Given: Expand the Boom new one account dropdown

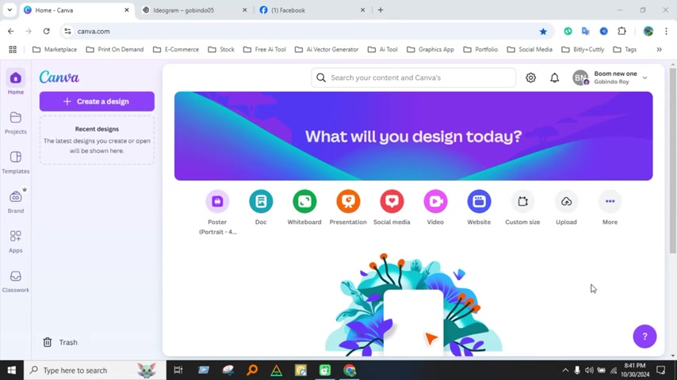Looking at the screenshot, I should coord(645,78).
